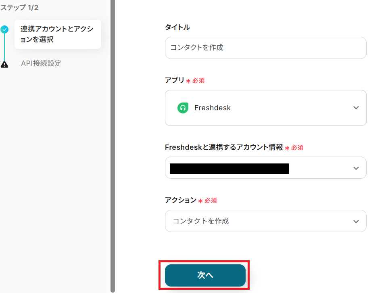
Task: Click the アプリ required label
Action: (184, 80)
